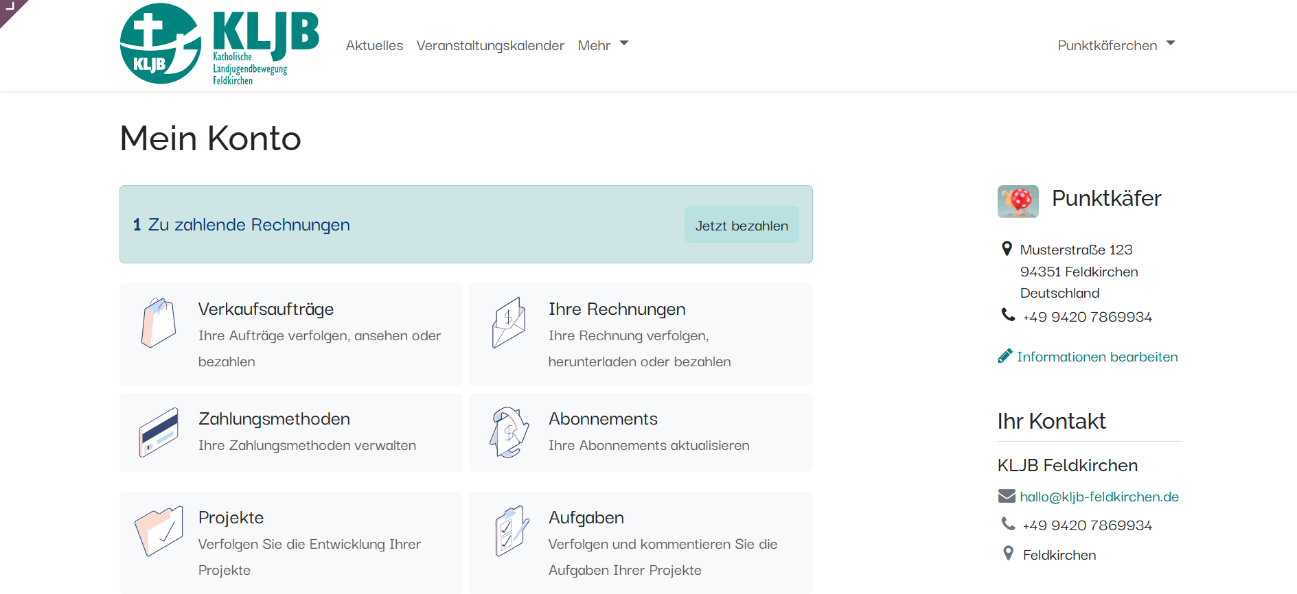Open the Punktkäferchen user dropdown

coord(1116,45)
